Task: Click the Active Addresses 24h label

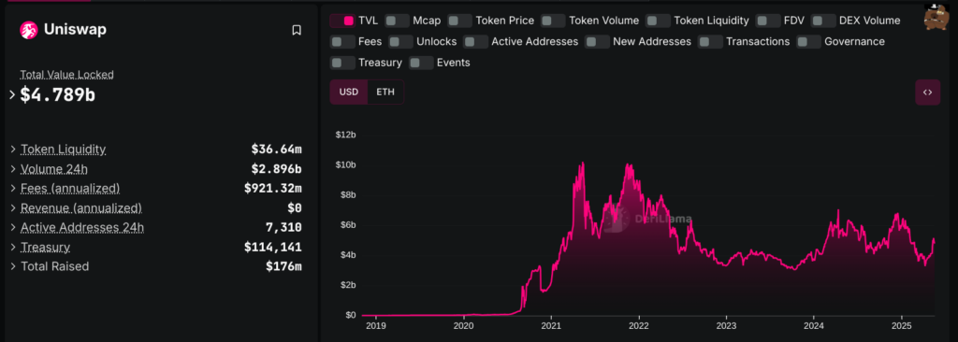Action: (82, 228)
